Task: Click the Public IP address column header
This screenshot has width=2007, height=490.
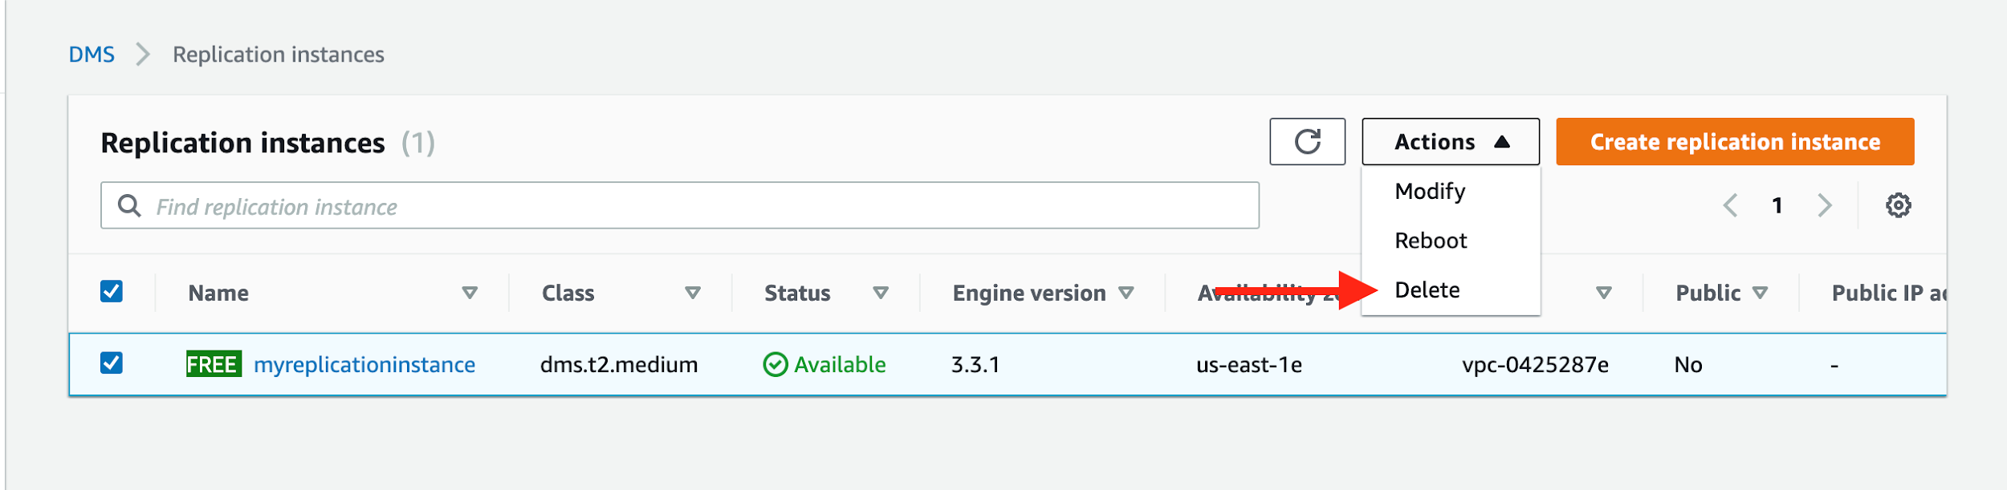Action: [x=1888, y=294]
